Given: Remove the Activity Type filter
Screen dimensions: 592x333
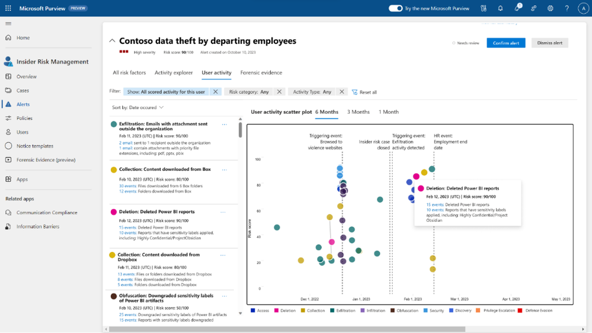Looking at the screenshot, I should coord(341,92).
